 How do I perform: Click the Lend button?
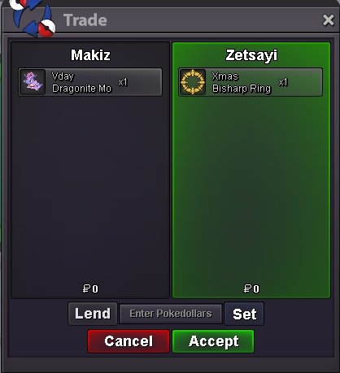pos(93,314)
